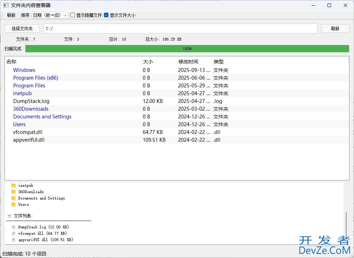Click the 刷新 item in the toolbar
Screen dimensions: 354x258
tap(11, 15)
